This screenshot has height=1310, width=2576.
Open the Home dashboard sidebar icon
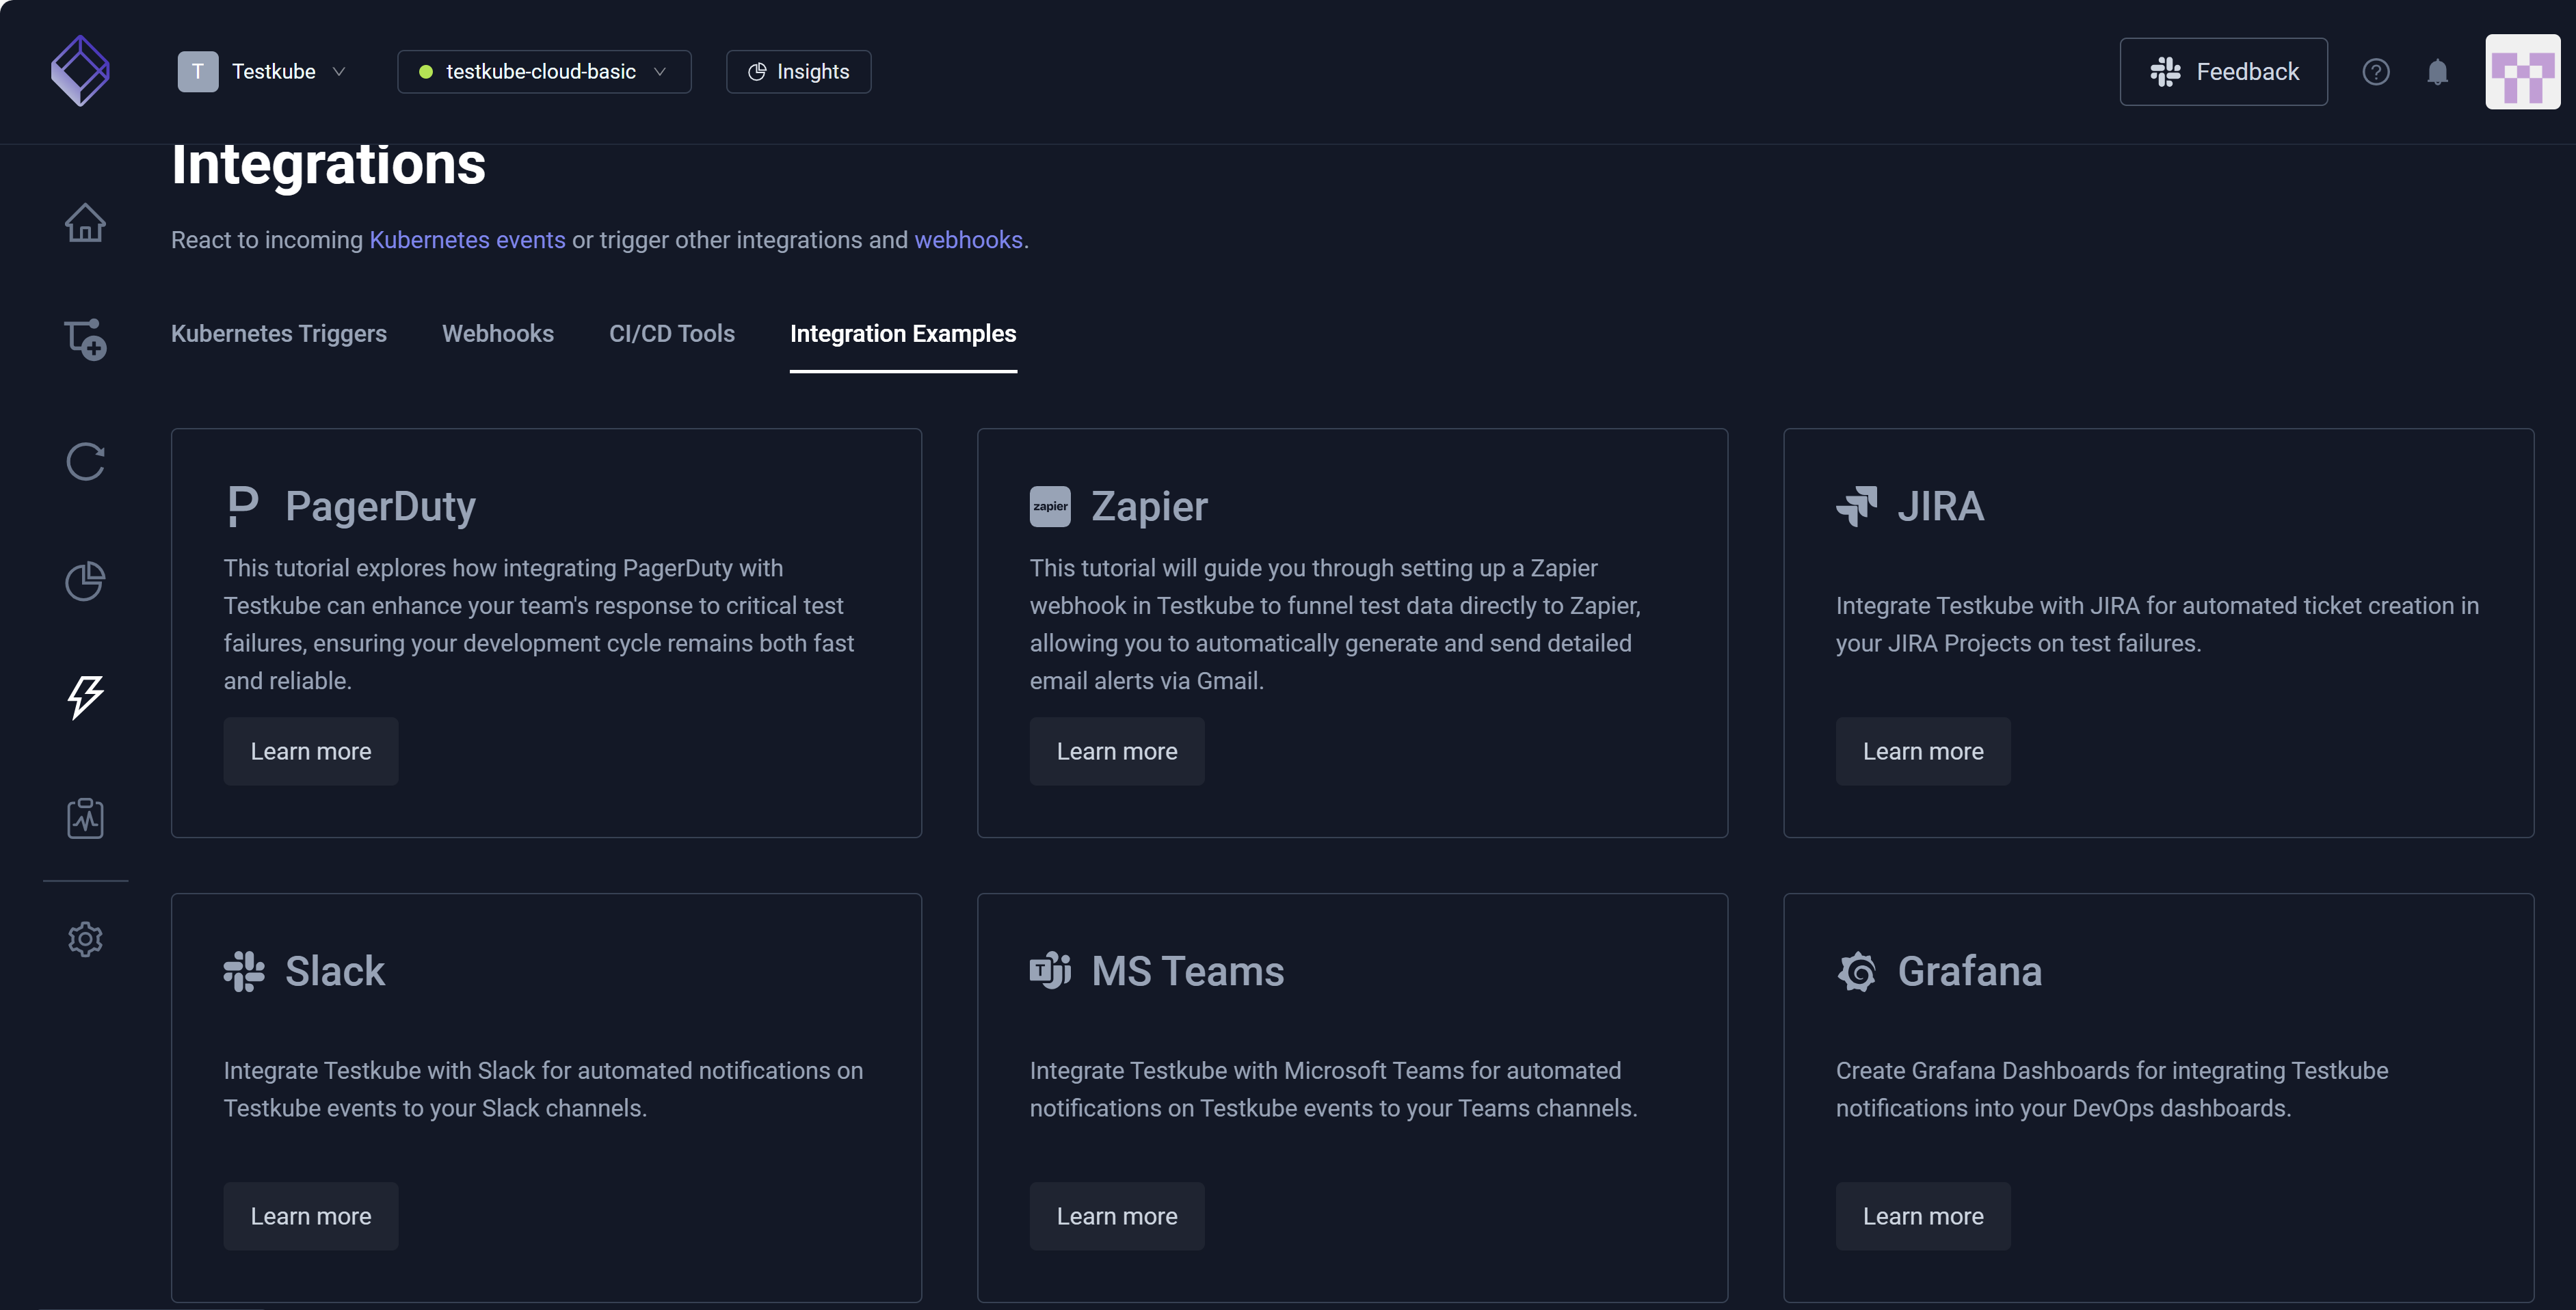pos(85,223)
